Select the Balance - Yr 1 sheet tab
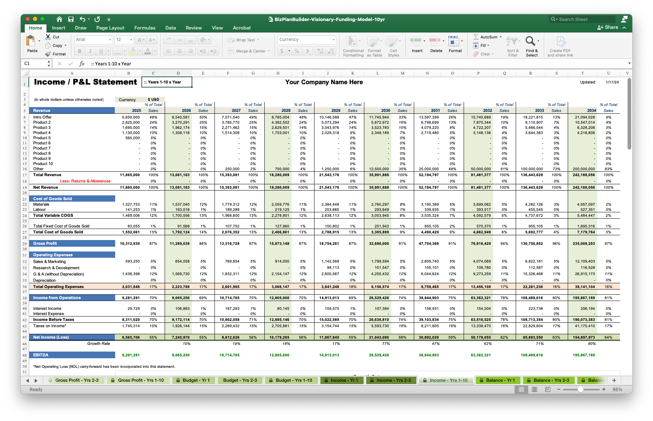 (x=497, y=380)
